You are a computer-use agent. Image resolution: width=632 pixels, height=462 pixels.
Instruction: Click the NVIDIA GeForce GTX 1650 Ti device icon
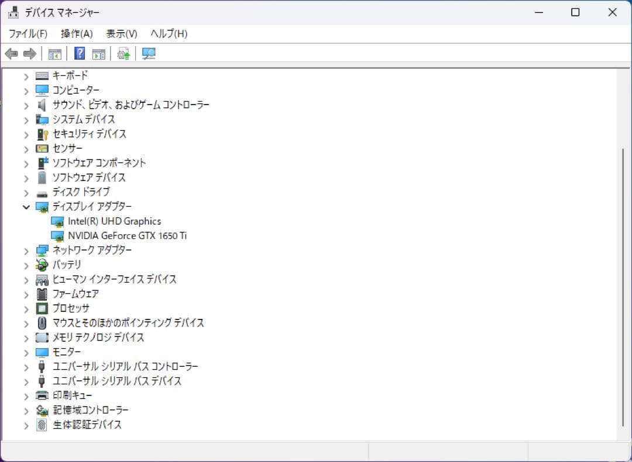pos(57,235)
